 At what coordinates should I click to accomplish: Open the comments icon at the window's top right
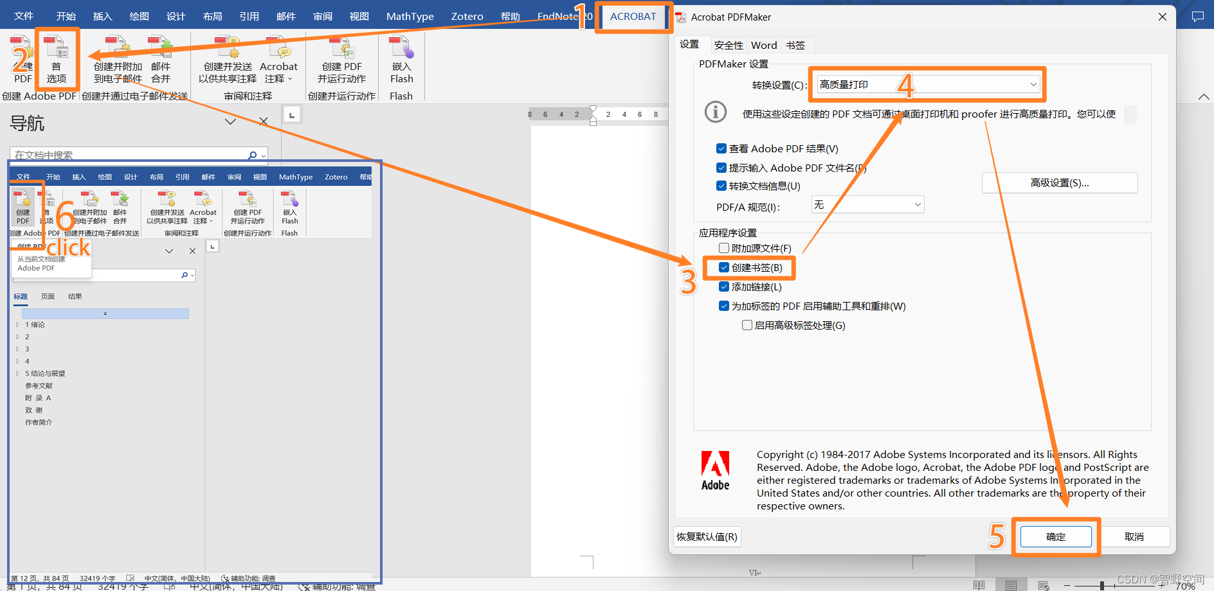tap(1197, 17)
